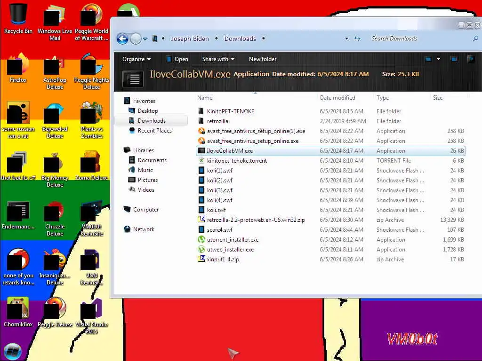Screen dimensions: 482x361
Task: Launch Firefox from the desktop
Action: click(x=18, y=68)
